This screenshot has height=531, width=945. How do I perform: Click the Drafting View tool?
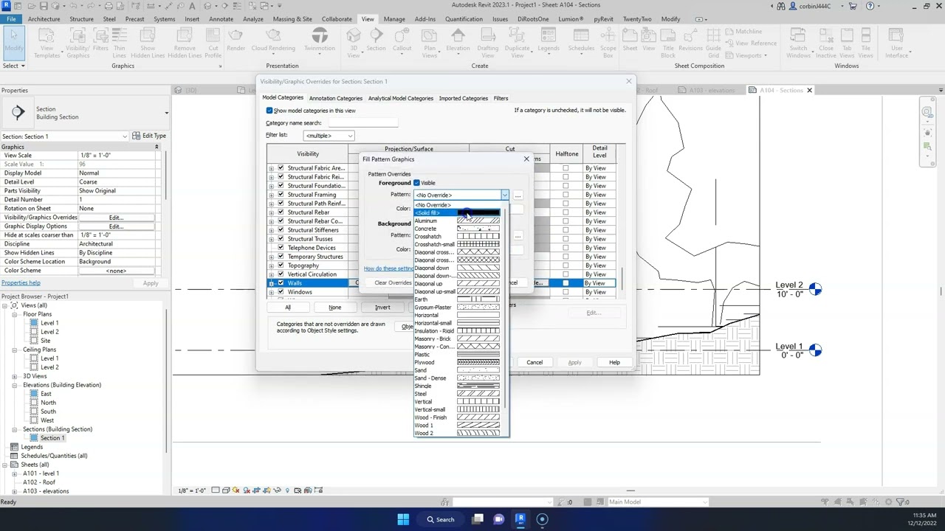coord(488,42)
